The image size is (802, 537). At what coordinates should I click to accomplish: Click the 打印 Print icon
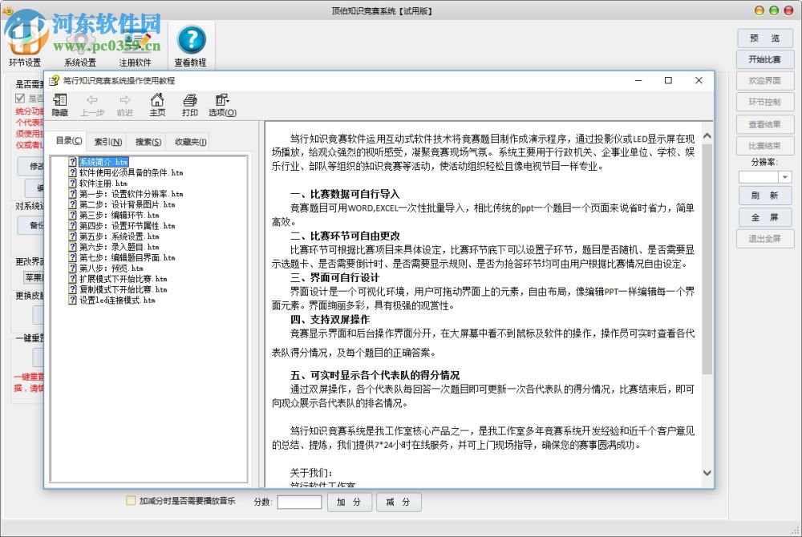tap(190, 104)
